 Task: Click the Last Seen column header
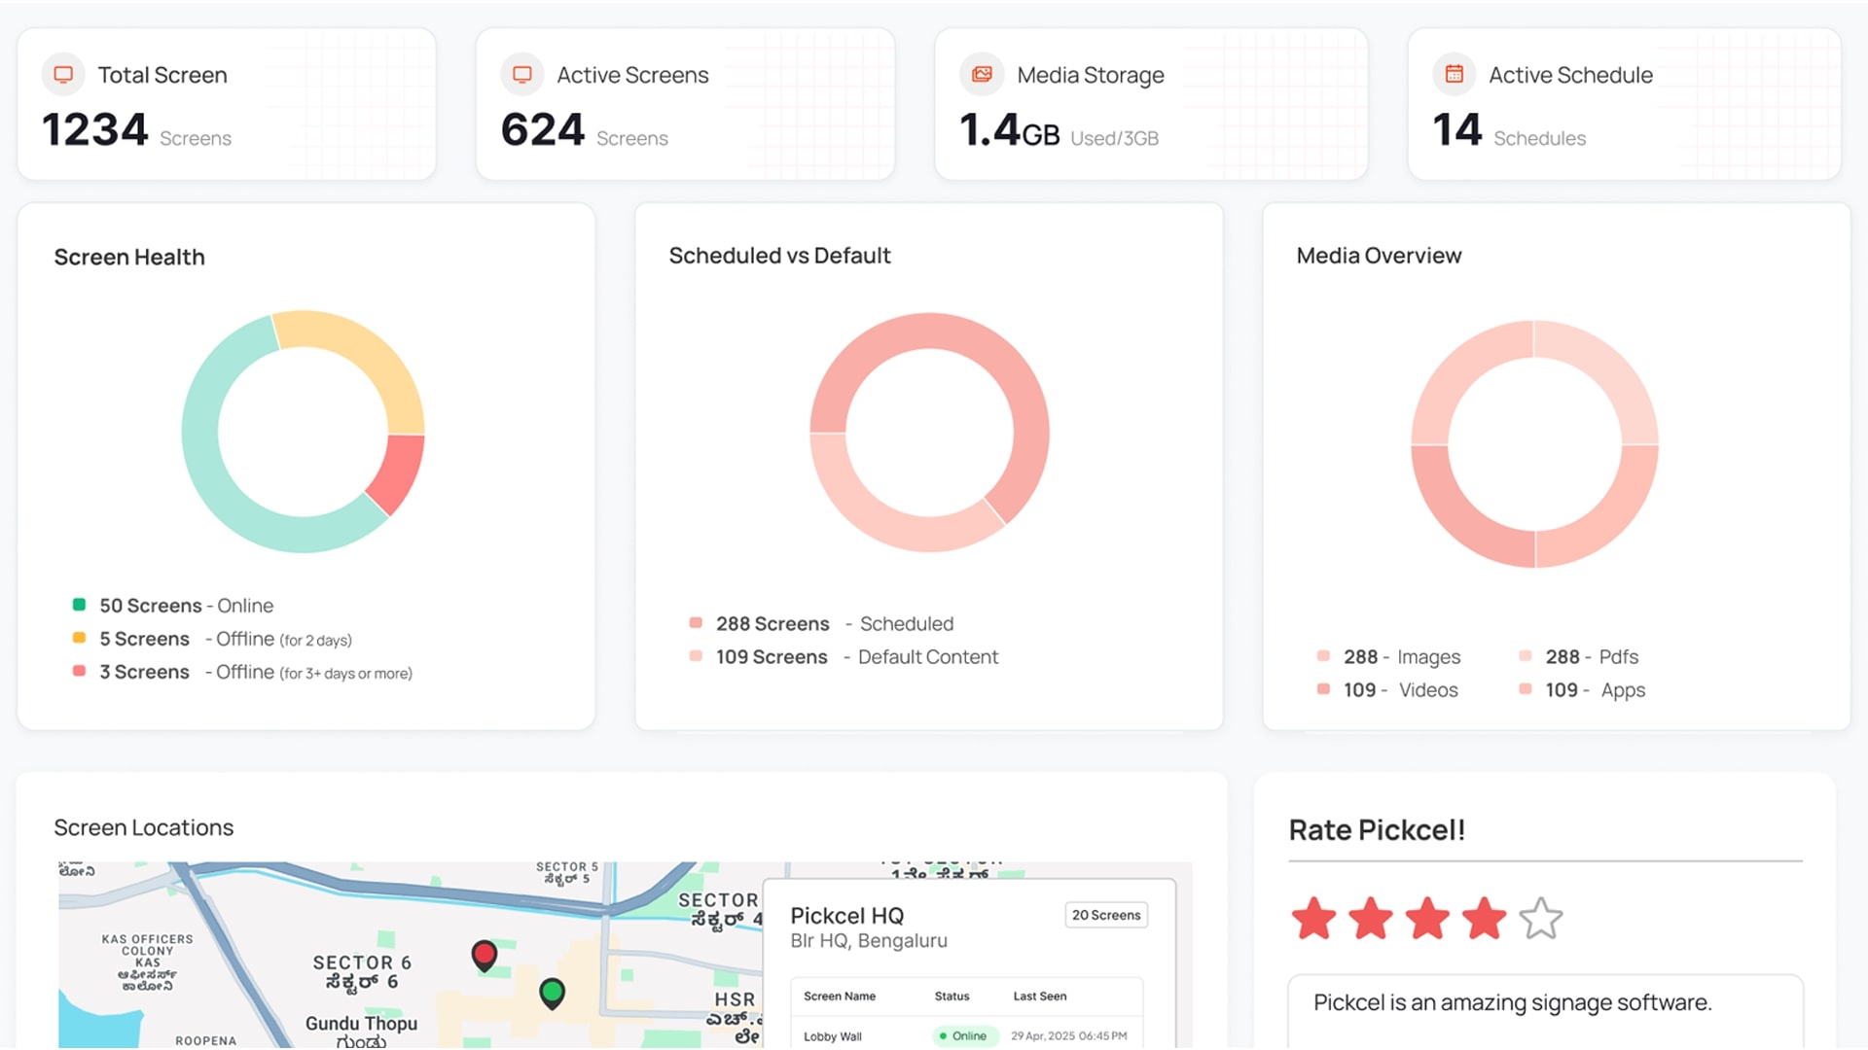(1040, 996)
